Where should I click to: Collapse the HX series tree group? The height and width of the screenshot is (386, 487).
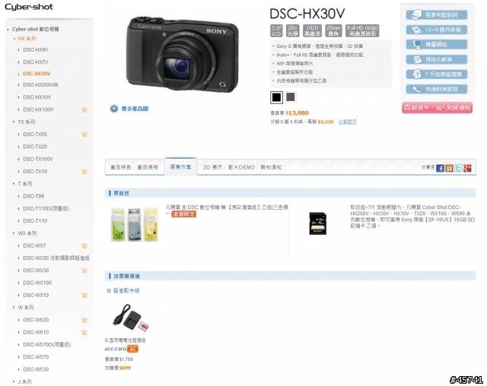(x=14, y=39)
